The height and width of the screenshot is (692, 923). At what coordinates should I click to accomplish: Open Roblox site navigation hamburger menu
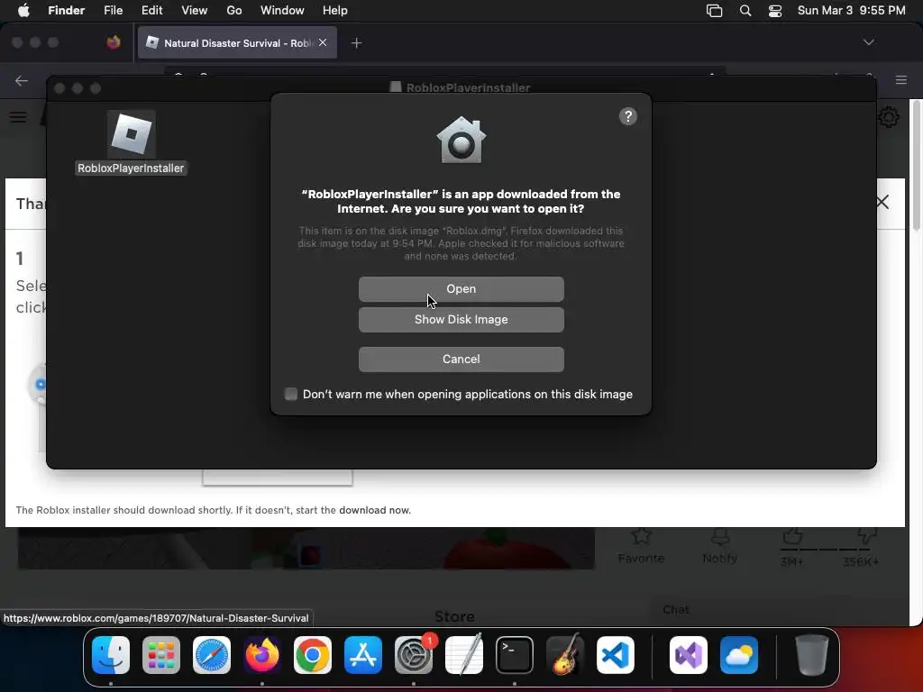pos(18,117)
